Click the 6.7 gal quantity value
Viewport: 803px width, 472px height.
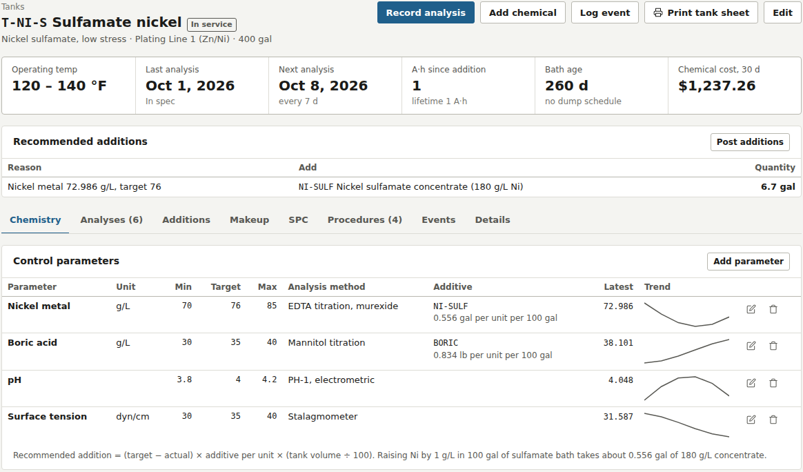coord(778,187)
